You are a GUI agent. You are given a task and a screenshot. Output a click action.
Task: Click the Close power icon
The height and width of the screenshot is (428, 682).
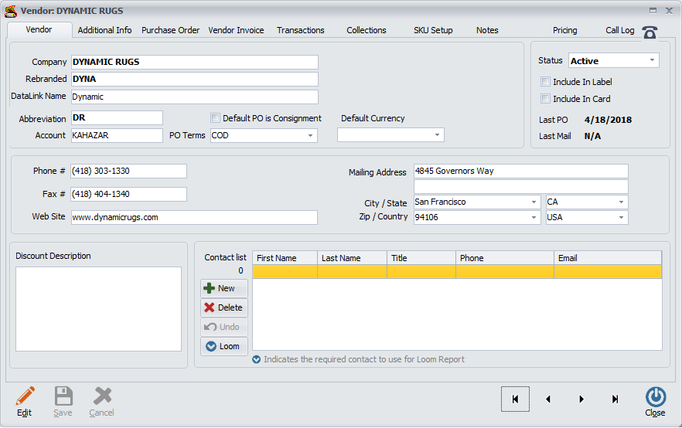pos(655,397)
